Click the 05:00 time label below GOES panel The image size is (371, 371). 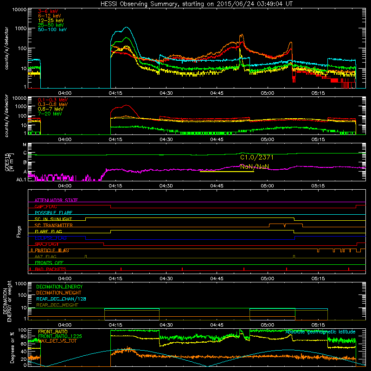tap(268, 186)
